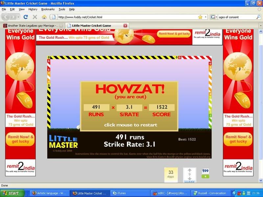Open the Tools menu
This screenshot has width=263, height=197.
click(x=62, y=10)
